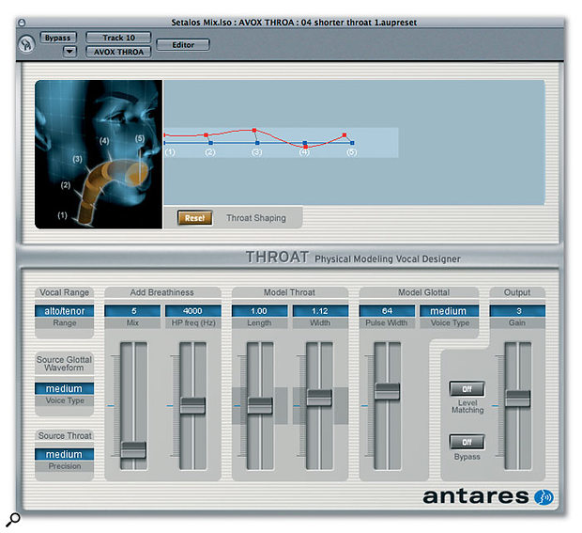Image resolution: width=582 pixels, height=533 pixels.
Task: Toggle the plugin header Bypass button
Action: 57,38
